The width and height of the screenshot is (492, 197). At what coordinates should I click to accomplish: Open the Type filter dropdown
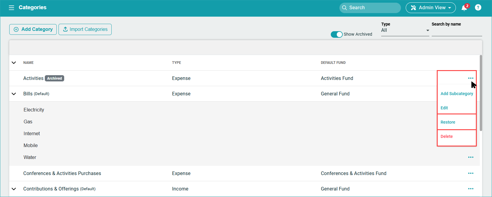click(x=405, y=30)
